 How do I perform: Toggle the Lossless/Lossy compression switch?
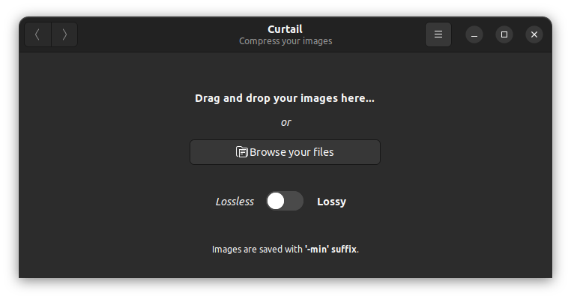coord(285,201)
